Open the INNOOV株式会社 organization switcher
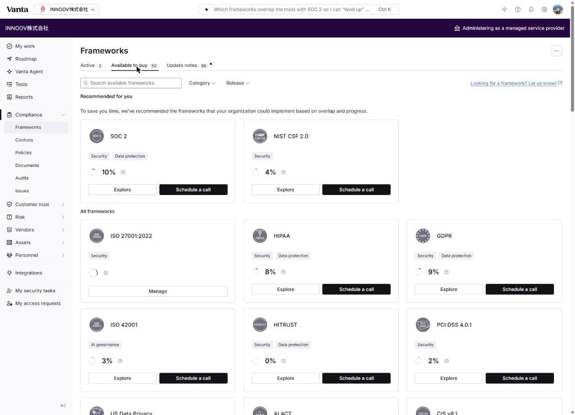Viewport: 575px width, 415px height. pos(67,9)
